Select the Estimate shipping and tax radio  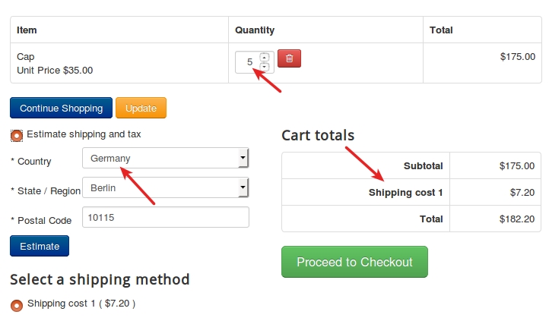(x=17, y=135)
